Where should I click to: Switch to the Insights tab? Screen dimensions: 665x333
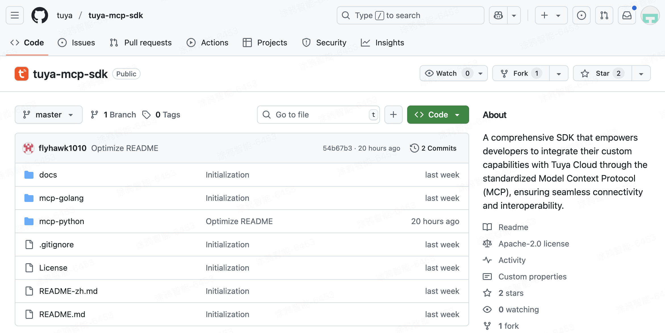tap(382, 43)
